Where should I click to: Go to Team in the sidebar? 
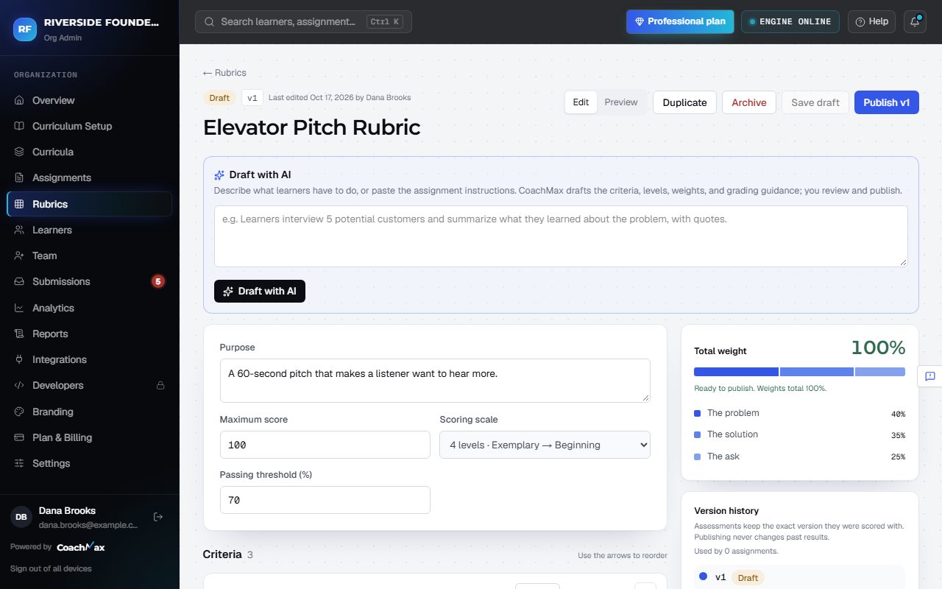(89, 255)
